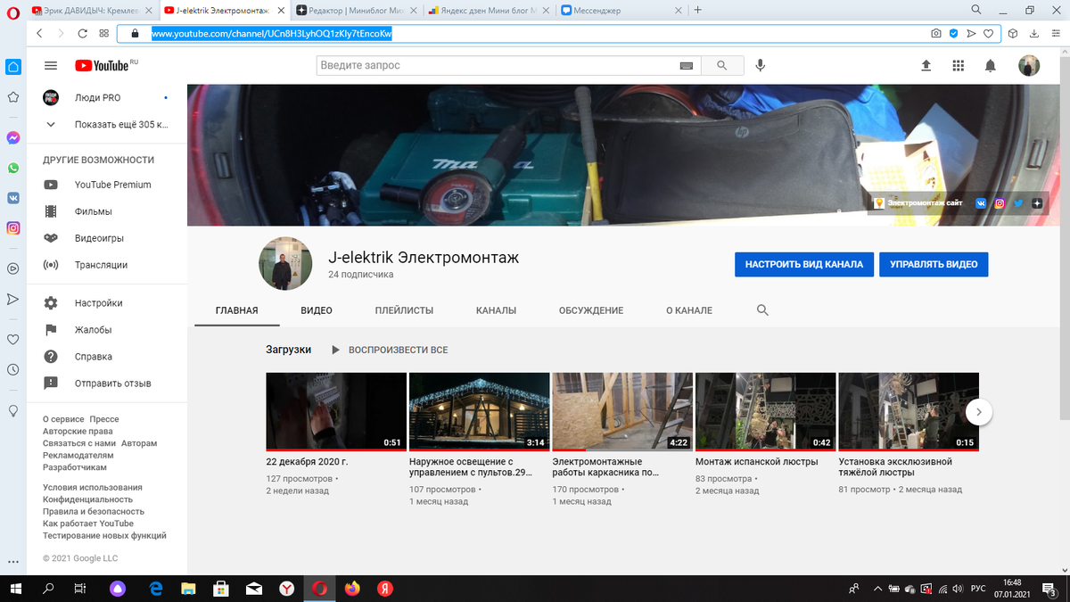Switch to the Мессенджер browser tab
Screen dimensions: 1070x602
tap(621, 11)
